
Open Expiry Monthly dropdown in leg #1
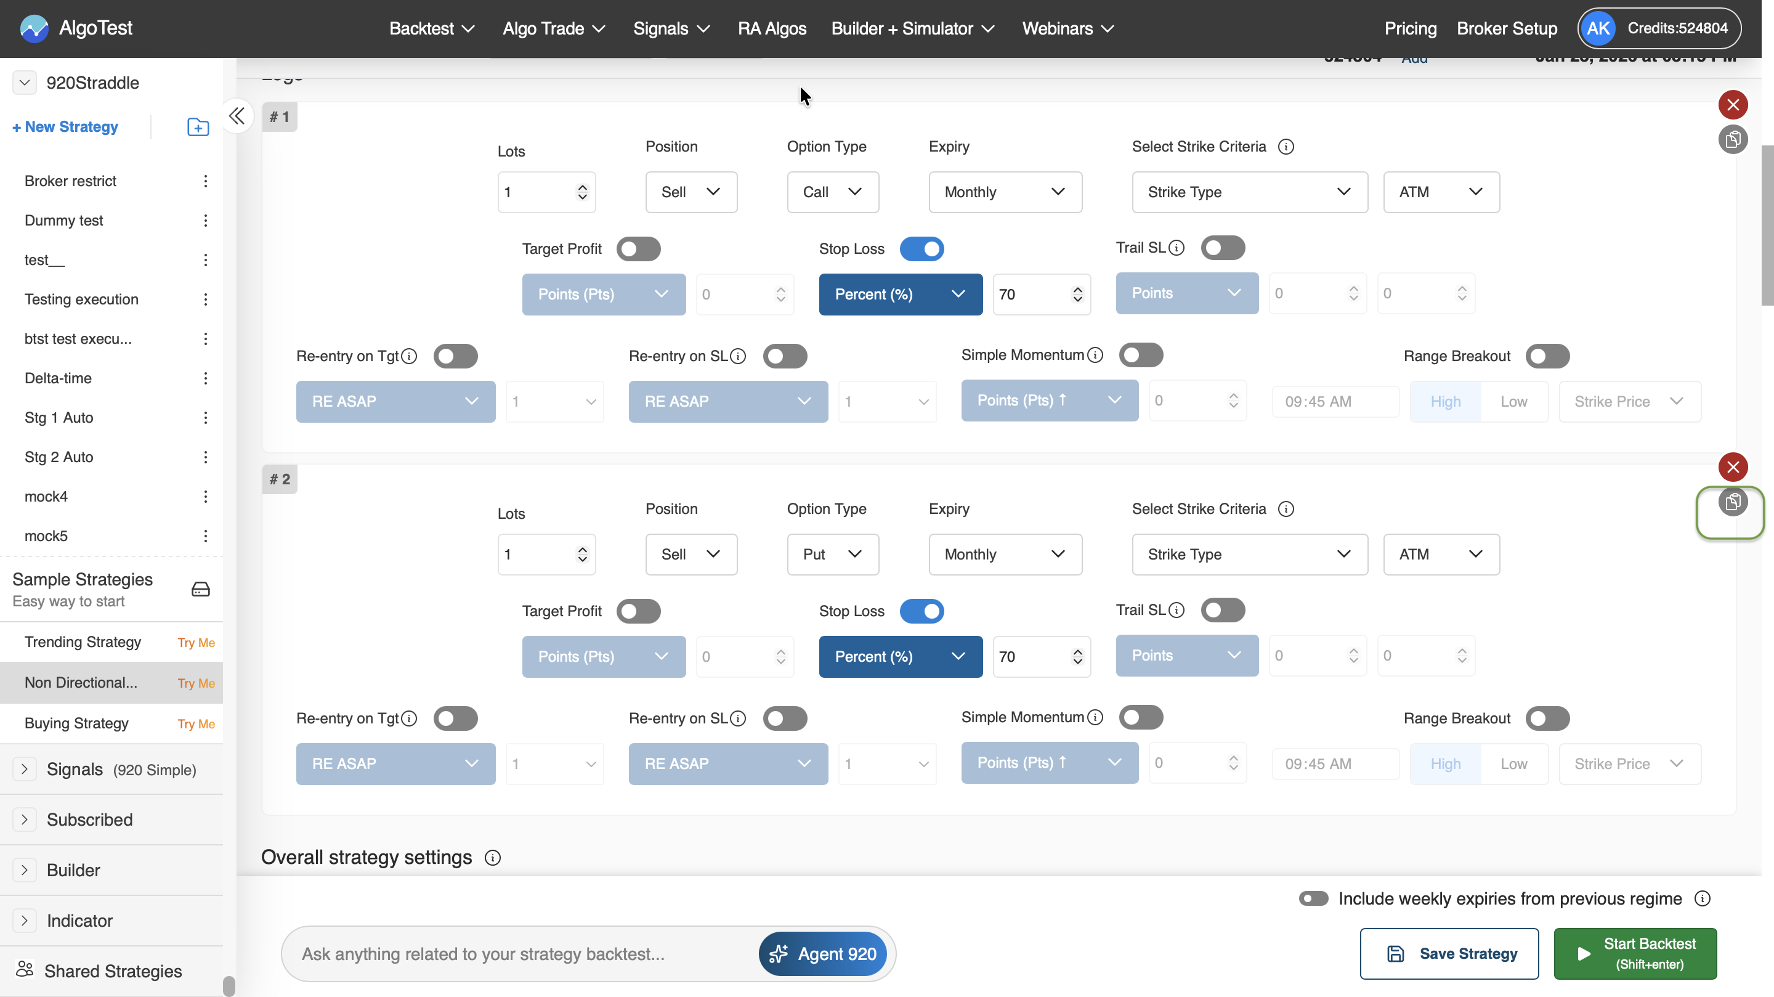pyautogui.click(x=1005, y=192)
